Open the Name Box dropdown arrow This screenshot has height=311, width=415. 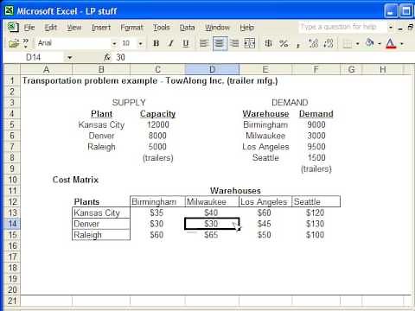(x=69, y=58)
